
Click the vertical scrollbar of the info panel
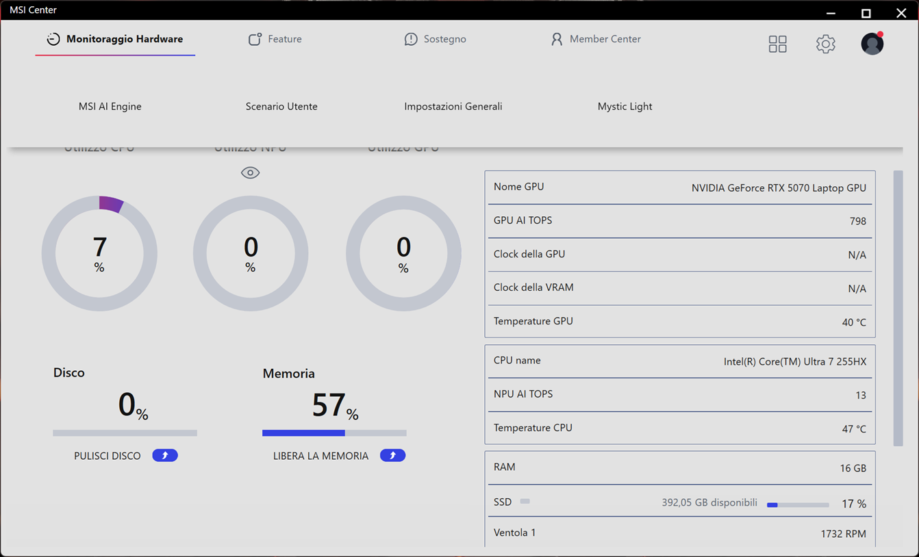pyautogui.click(x=898, y=308)
